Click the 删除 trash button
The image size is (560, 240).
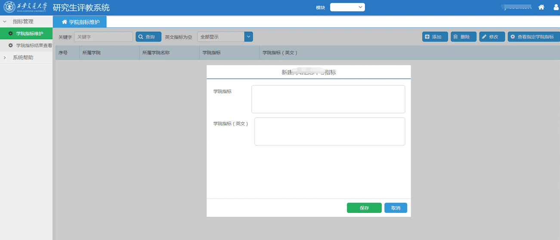tap(463, 37)
